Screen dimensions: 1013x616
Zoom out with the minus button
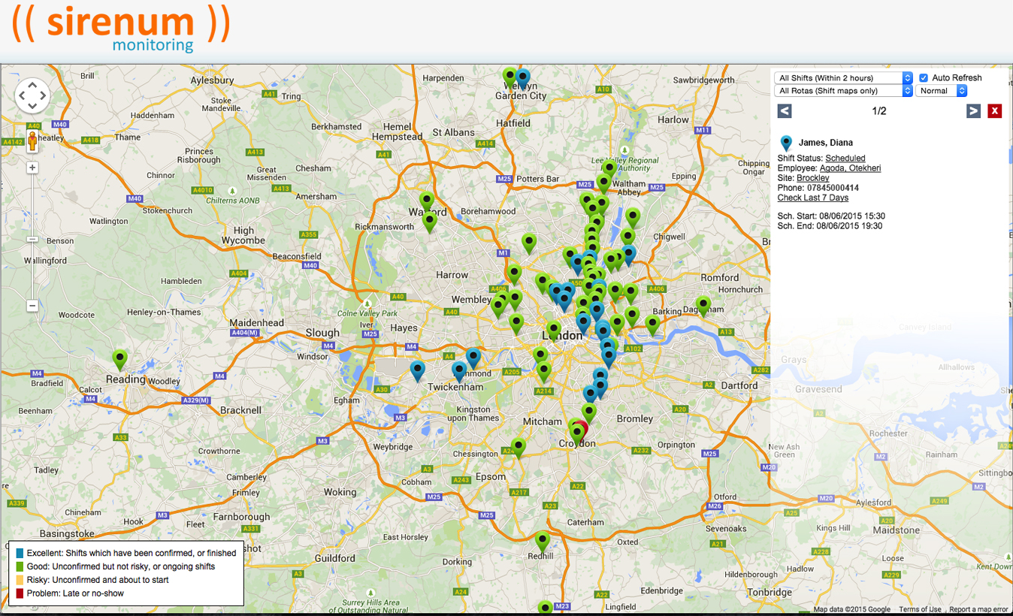point(32,306)
